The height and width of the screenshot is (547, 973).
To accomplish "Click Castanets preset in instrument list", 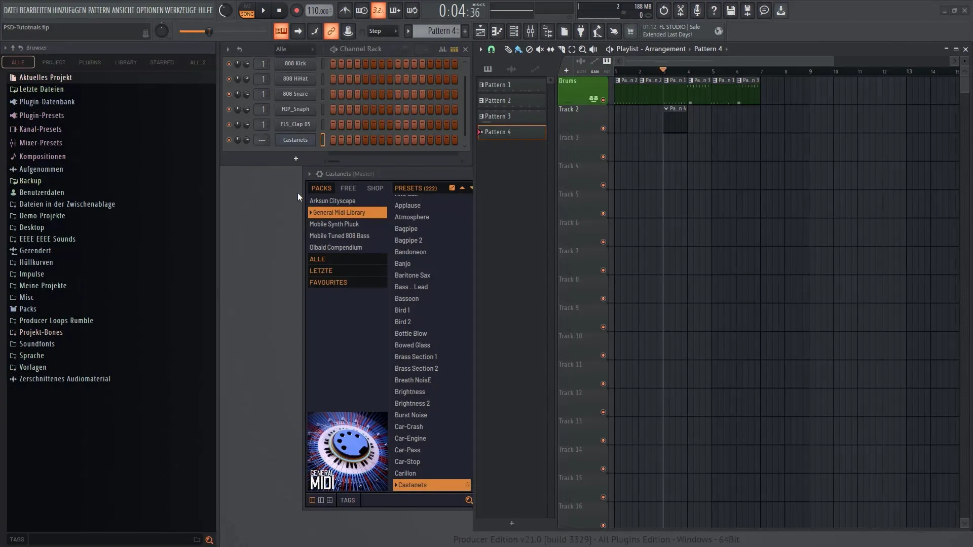I will tap(413, 485).
